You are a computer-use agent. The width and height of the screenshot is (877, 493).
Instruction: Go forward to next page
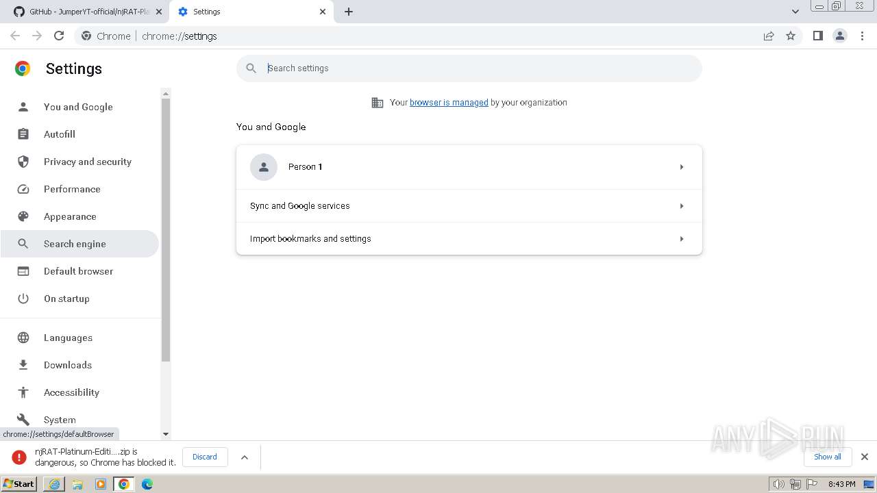37,36
